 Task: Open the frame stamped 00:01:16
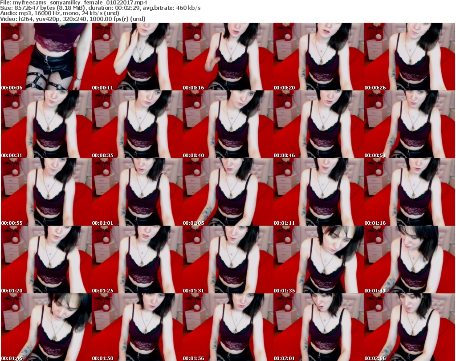pos(410,192)
